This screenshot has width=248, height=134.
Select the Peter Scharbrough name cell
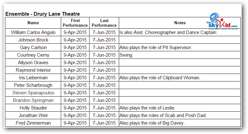click(33, 85)
